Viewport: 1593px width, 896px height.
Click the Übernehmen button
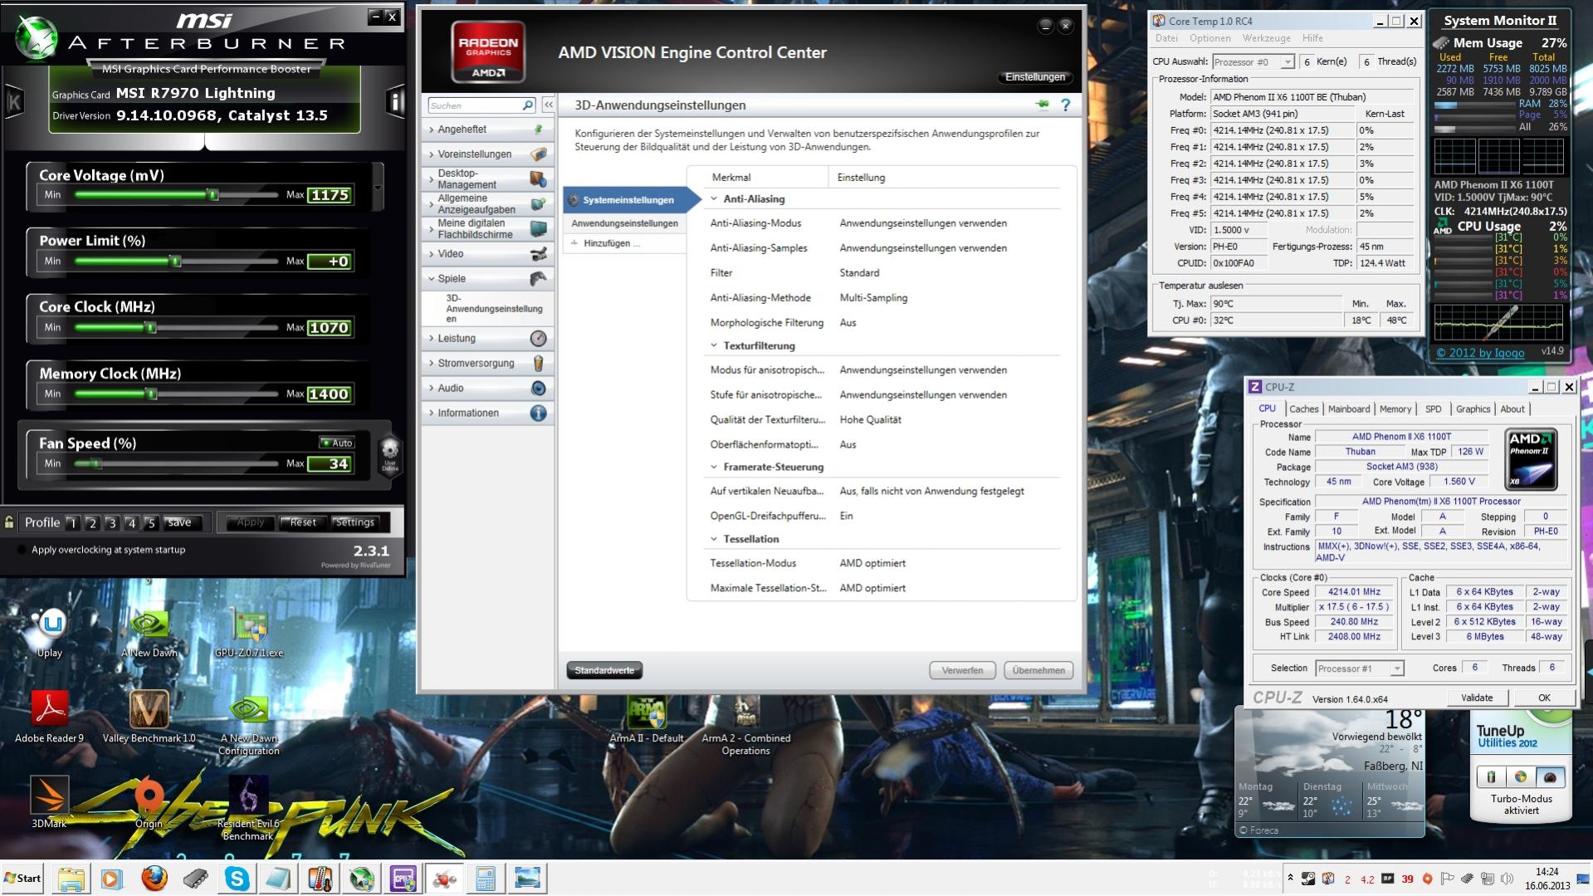(x=1038, y=671)
